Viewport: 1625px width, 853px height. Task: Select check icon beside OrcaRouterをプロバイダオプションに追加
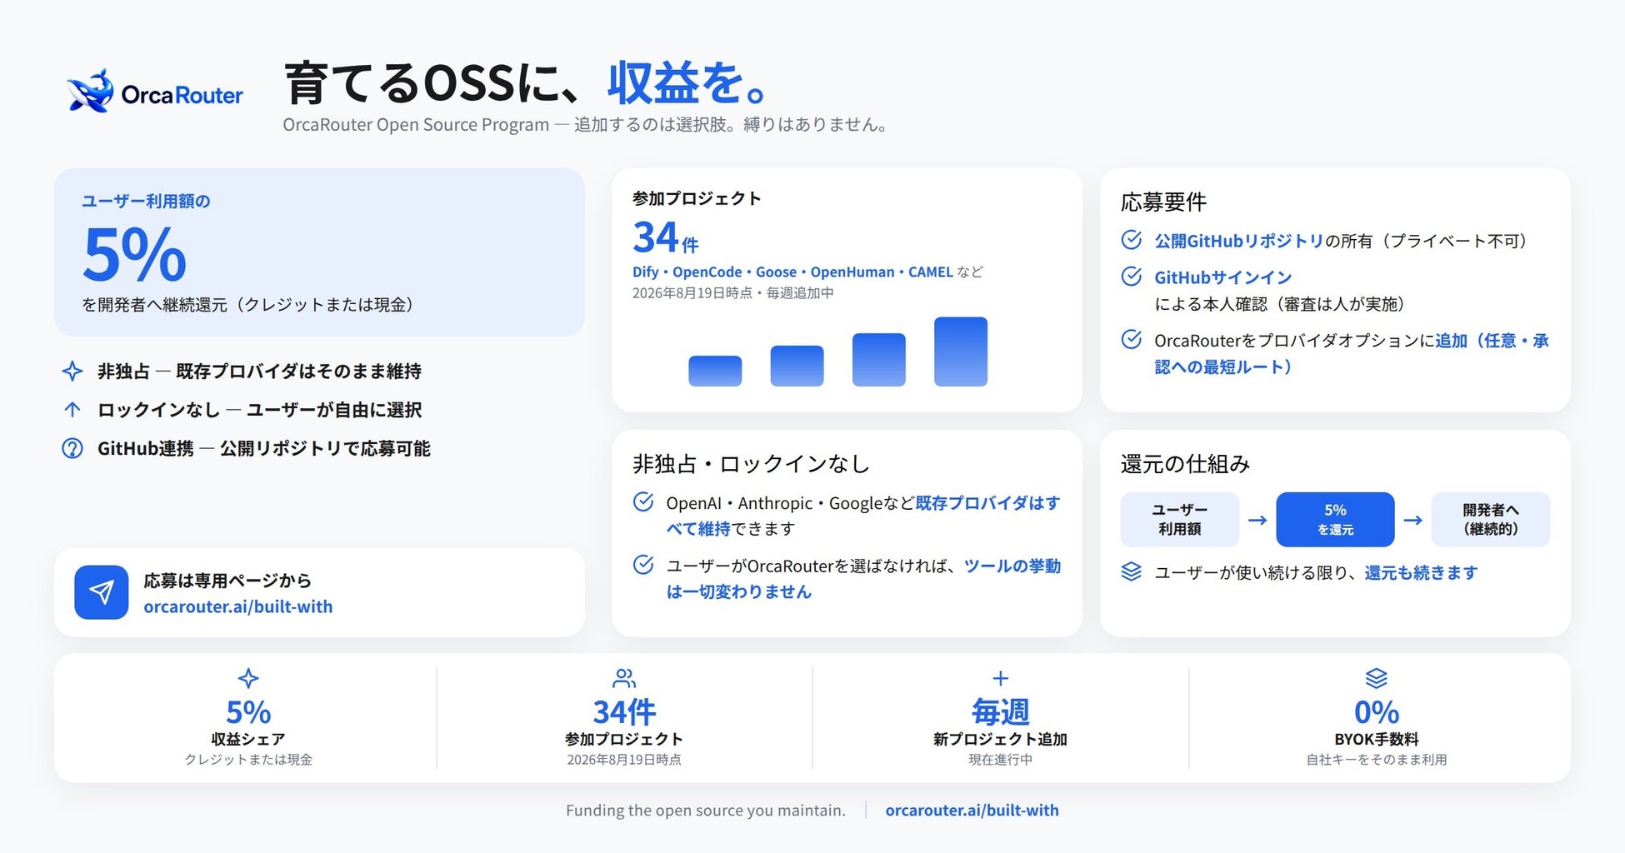(1131, 339)
